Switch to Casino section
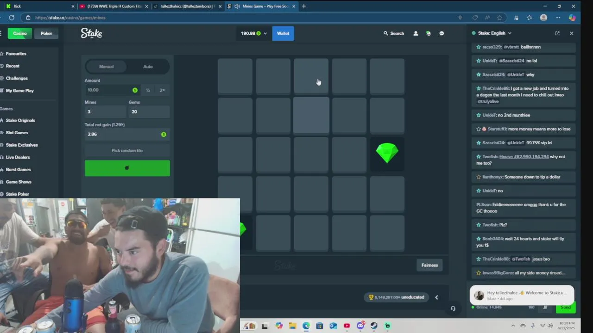The image size is (593, 333). point(20,33)
